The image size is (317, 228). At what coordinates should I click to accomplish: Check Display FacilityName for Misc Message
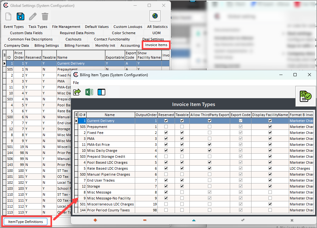[270, 192]
